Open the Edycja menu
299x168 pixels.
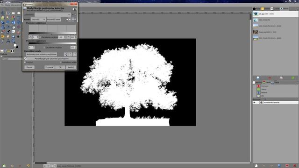click(x=7, y=5)
